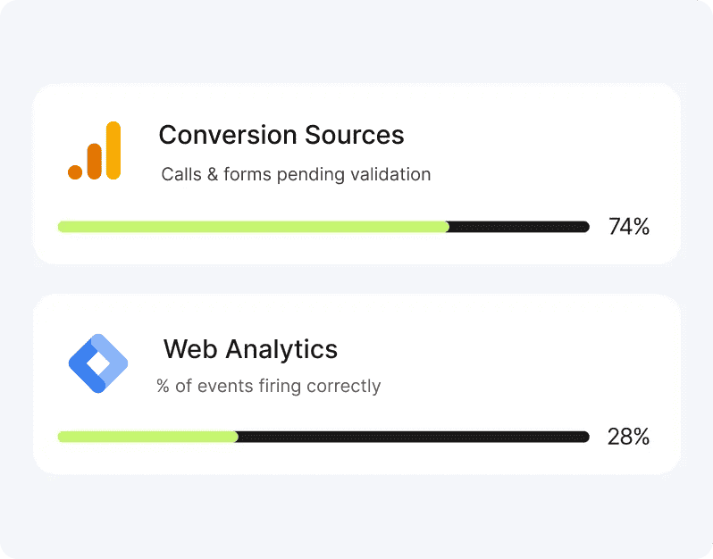Select "Calls & forms pending validation" text
The width and height of the screenshot is (713, 559).
click(296, 174)
